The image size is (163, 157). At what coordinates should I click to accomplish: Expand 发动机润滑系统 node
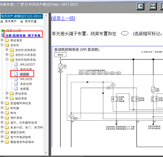tap(7, 50)
